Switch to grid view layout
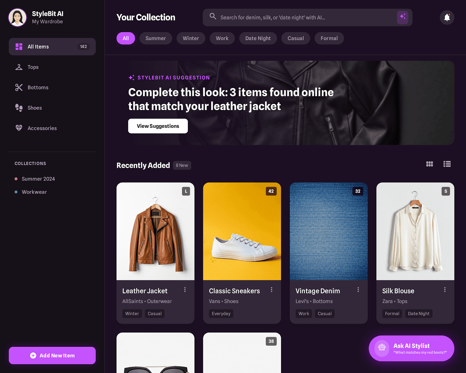The image size is (466, 373). [430, 164]
